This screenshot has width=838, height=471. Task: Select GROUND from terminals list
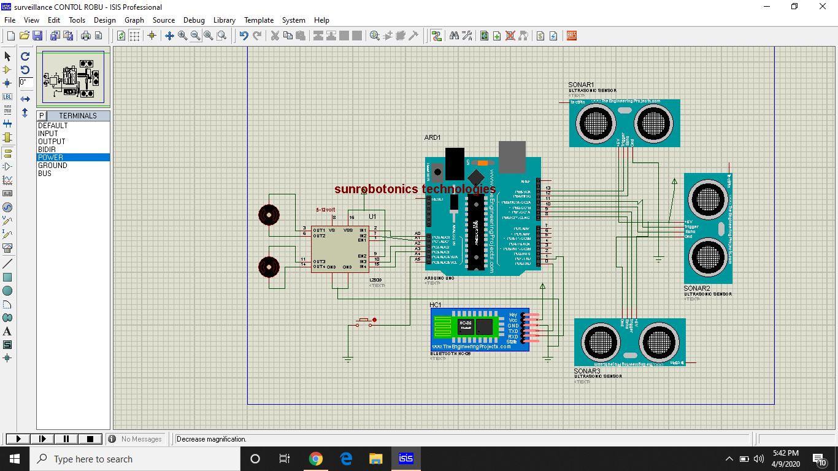click(x=74, y=166)
